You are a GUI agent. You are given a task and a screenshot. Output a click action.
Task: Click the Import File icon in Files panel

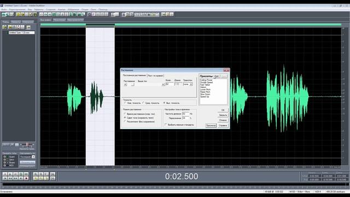coord(5,27)
